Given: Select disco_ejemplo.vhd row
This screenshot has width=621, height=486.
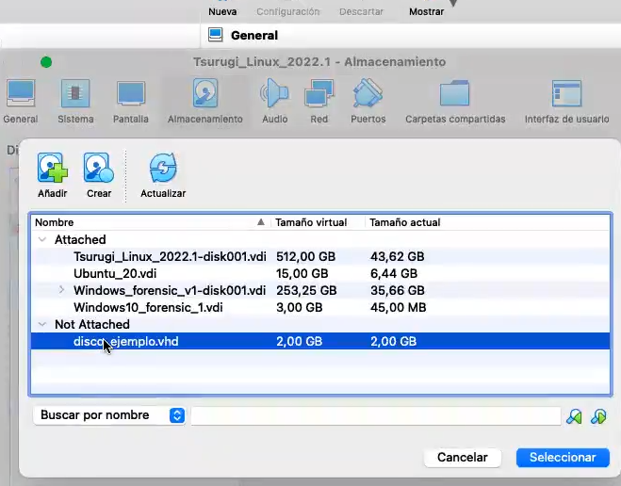Looking at the screenshot, I should click(x=320, y=342).
